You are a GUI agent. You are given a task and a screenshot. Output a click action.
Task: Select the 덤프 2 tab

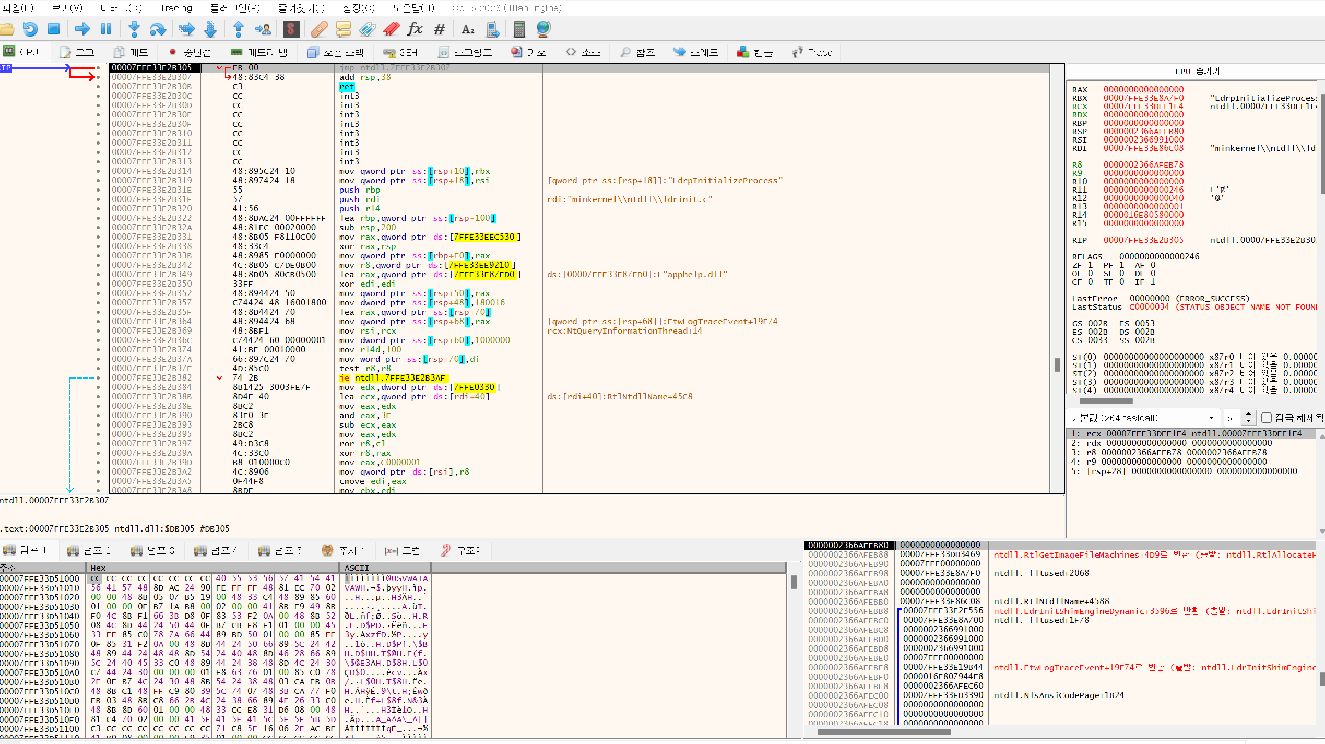pos(89,550)
